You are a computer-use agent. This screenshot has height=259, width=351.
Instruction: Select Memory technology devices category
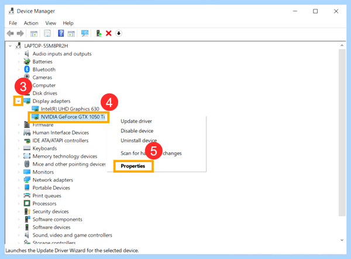click(x=65, y=156)
